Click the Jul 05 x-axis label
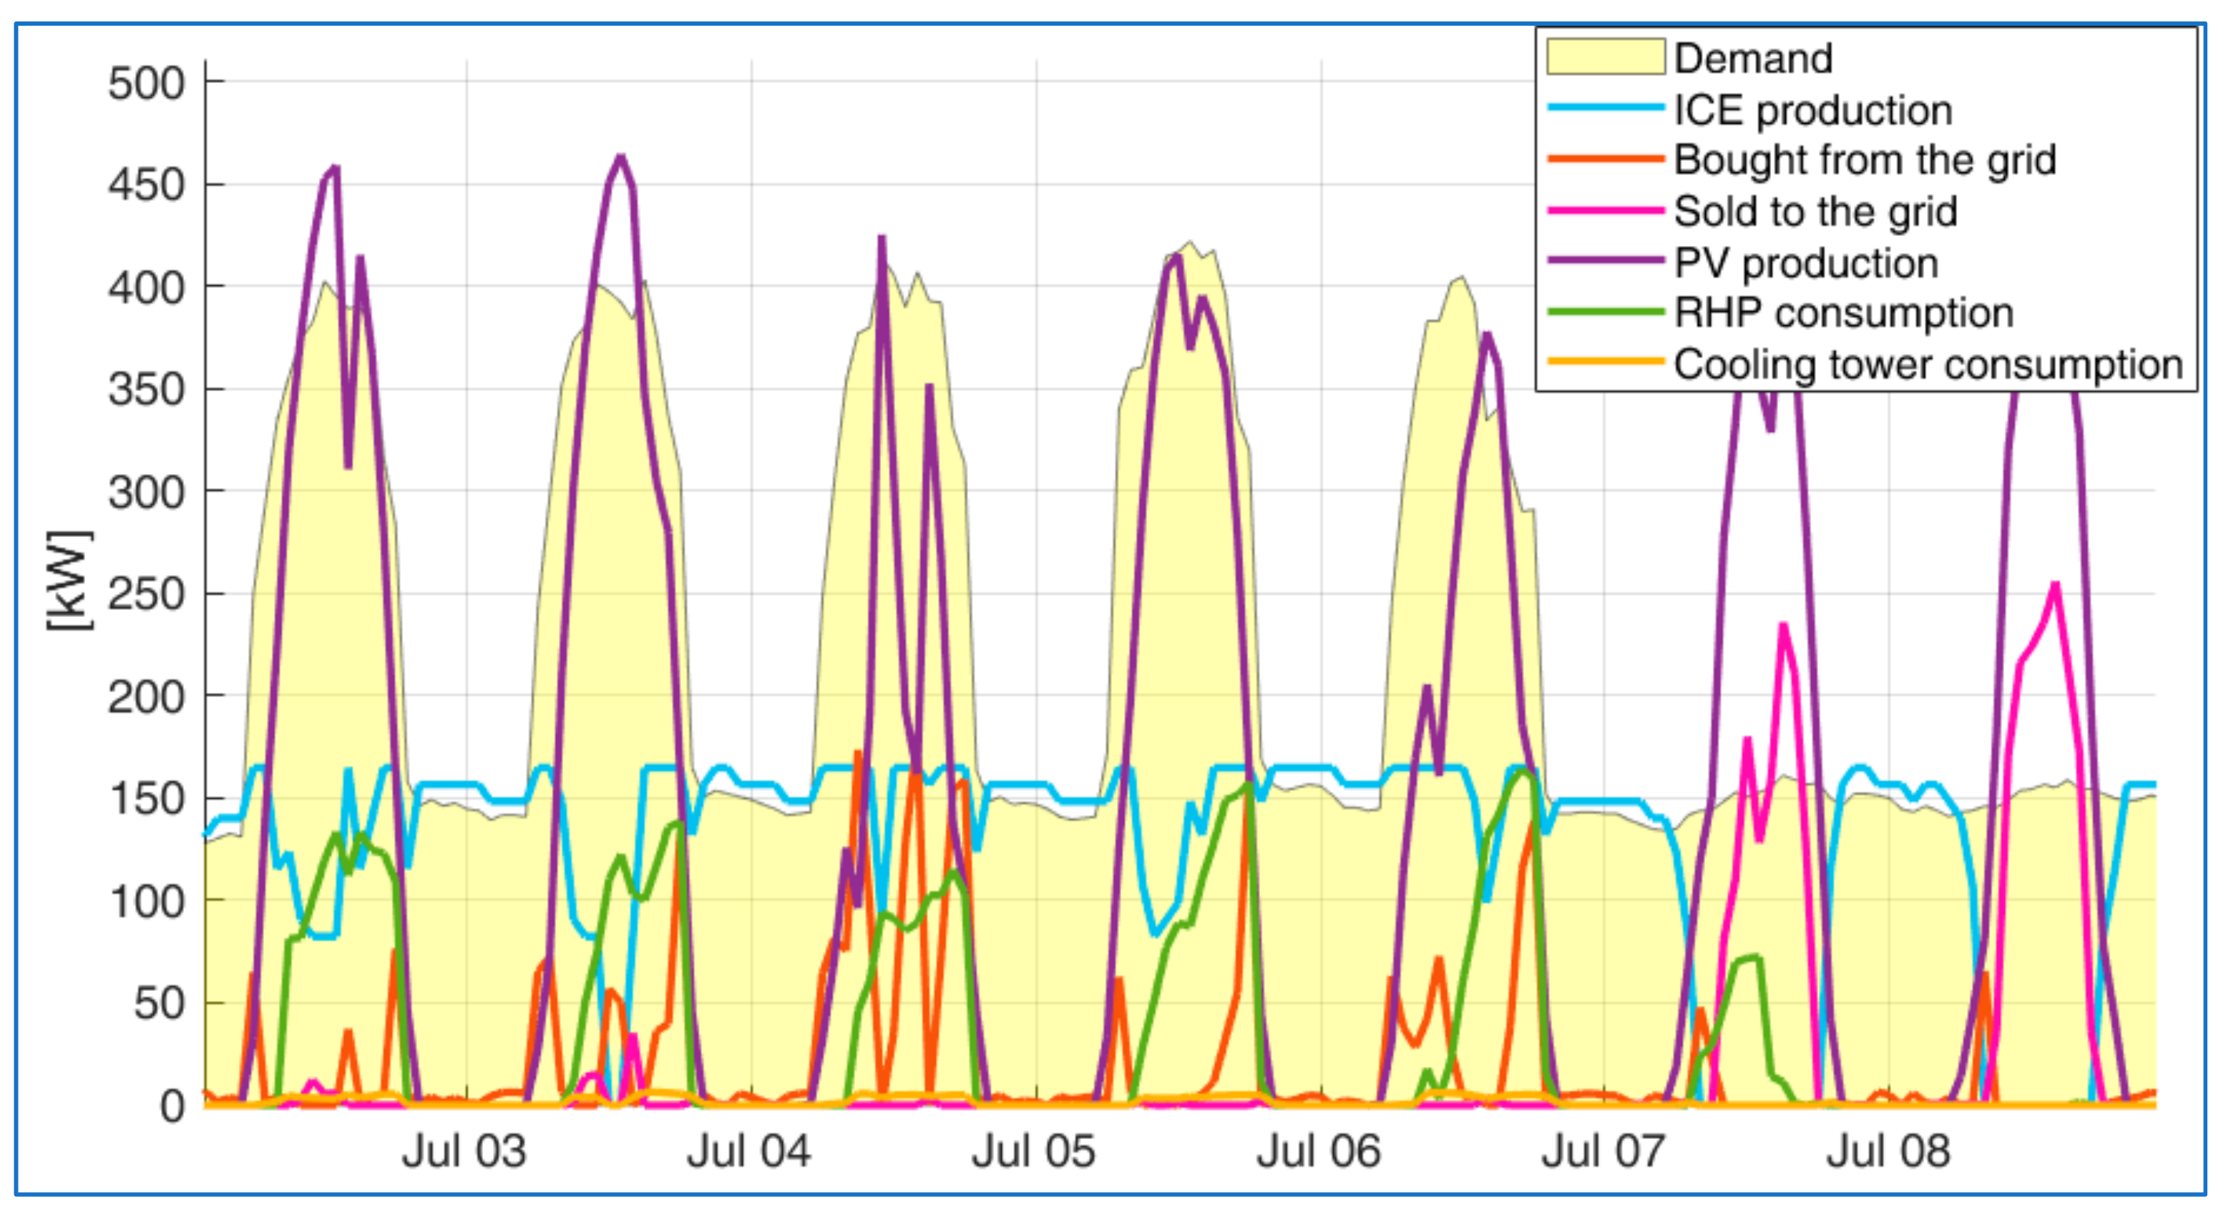The width and height of the screenshot is (2231, 1212). click(1034, 1152)
